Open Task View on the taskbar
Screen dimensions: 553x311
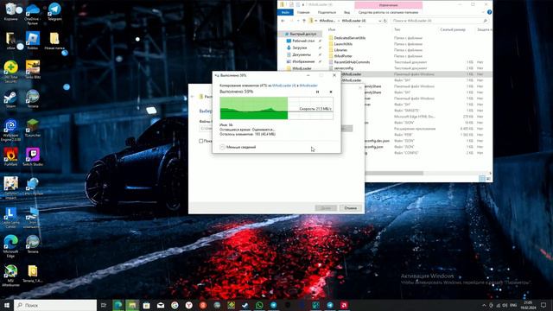coord(104,305)
